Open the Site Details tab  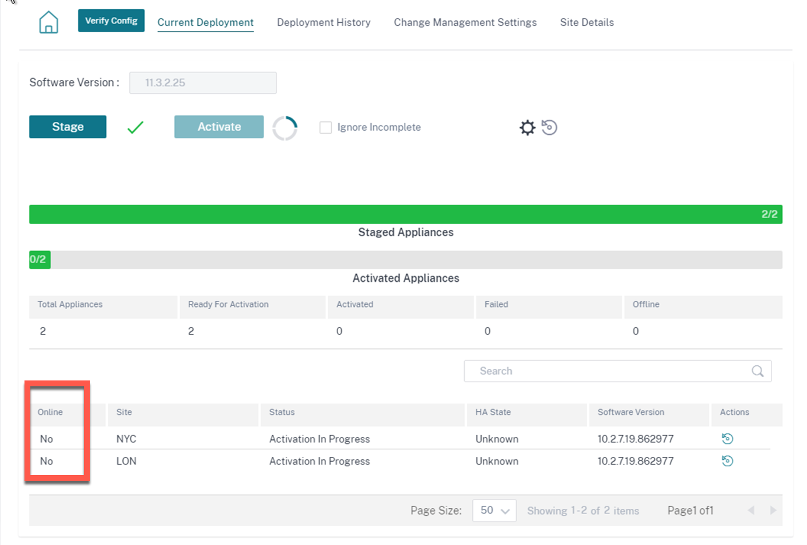click(x=587, y=22)
